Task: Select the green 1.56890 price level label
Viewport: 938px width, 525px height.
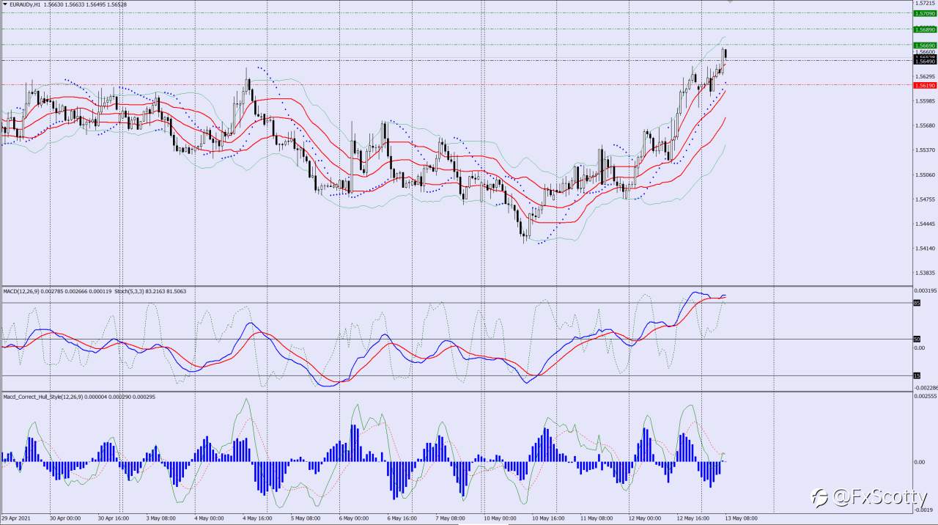Action: [x=925, y=29]
